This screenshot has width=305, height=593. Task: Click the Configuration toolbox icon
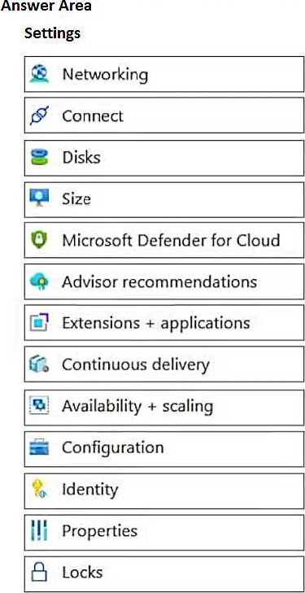(40, 447)
